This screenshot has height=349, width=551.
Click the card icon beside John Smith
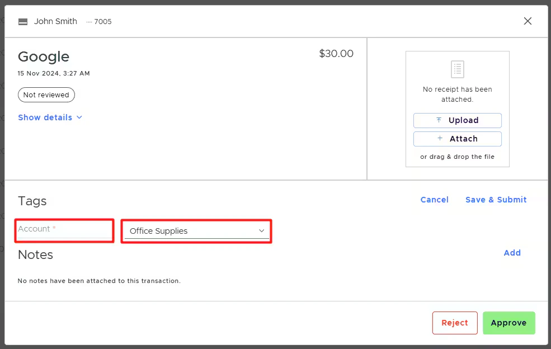(23, 22)
